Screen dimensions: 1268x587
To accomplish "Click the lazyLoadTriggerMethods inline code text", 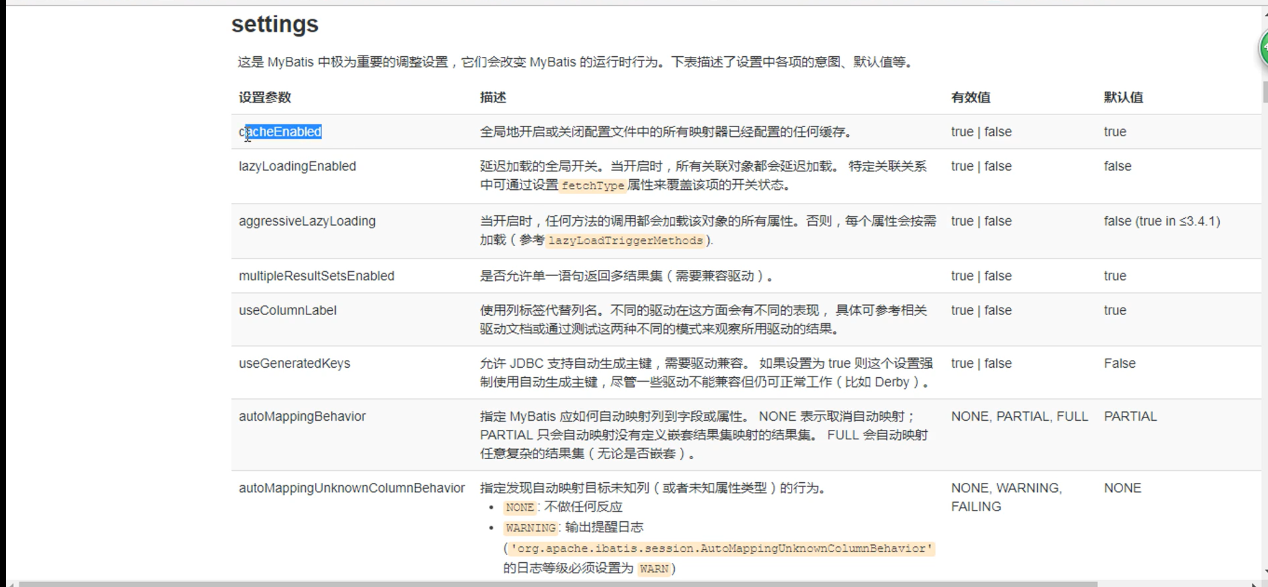I will click(x=626, y=240).
